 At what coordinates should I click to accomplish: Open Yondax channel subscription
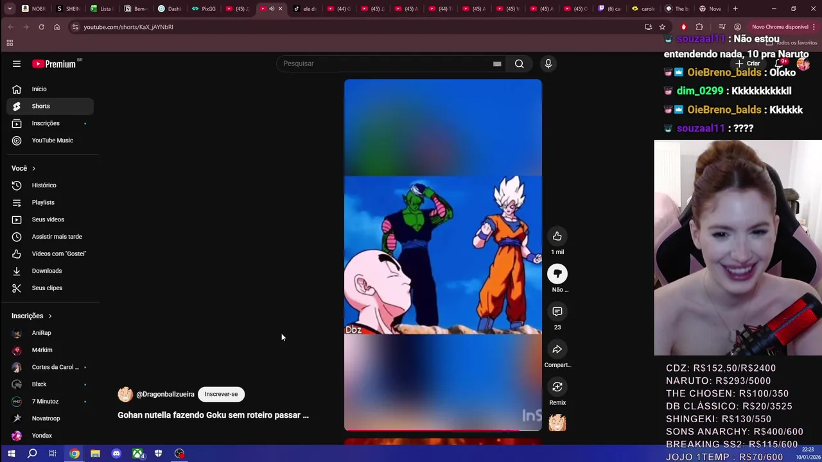point(50,436)
